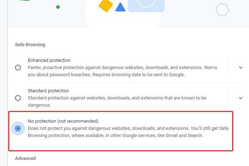
Task: Click the Enhanced protection description about password breaches
Action: (x=123, y=71)
